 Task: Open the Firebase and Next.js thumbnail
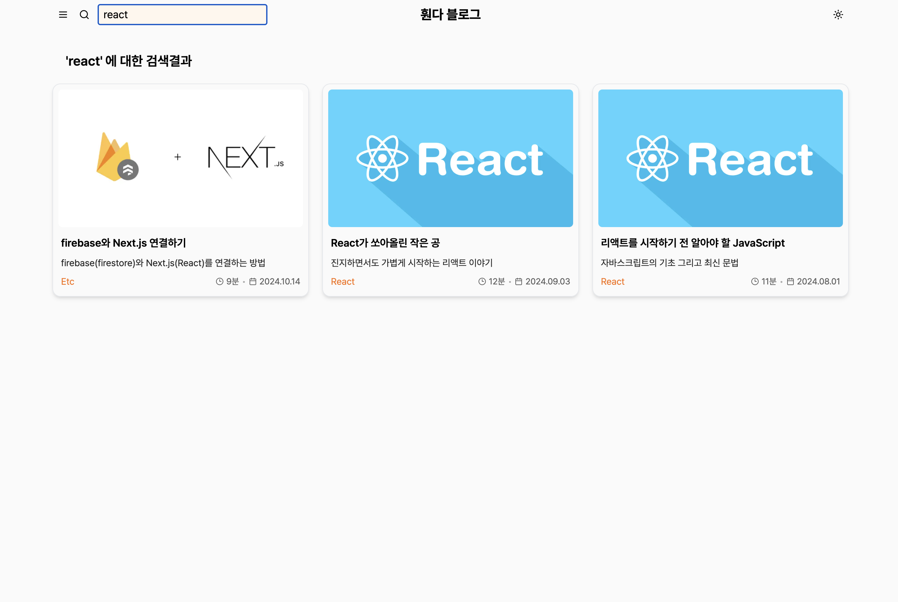[181, 158]
